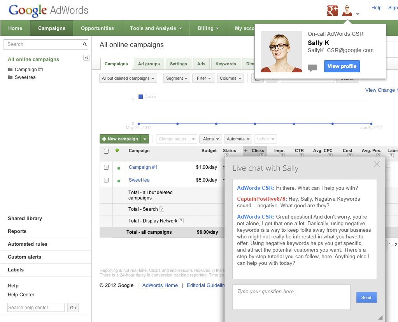Go to the Opportunities tab
The image size is (398, 322).
(98, 28)
